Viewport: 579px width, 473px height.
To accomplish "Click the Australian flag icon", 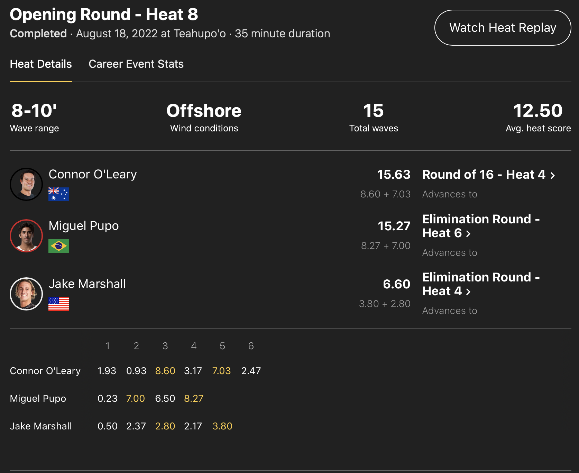I will (x=59, y=194).
